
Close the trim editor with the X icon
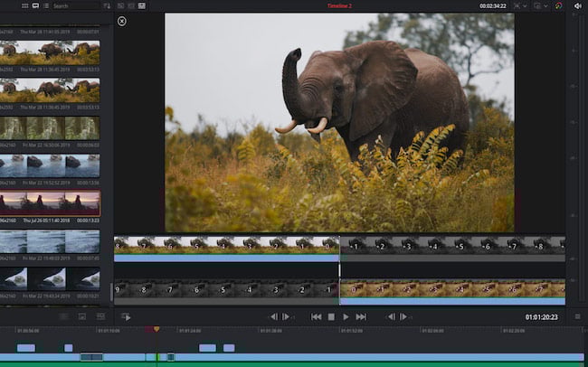[x=122, y=22]
